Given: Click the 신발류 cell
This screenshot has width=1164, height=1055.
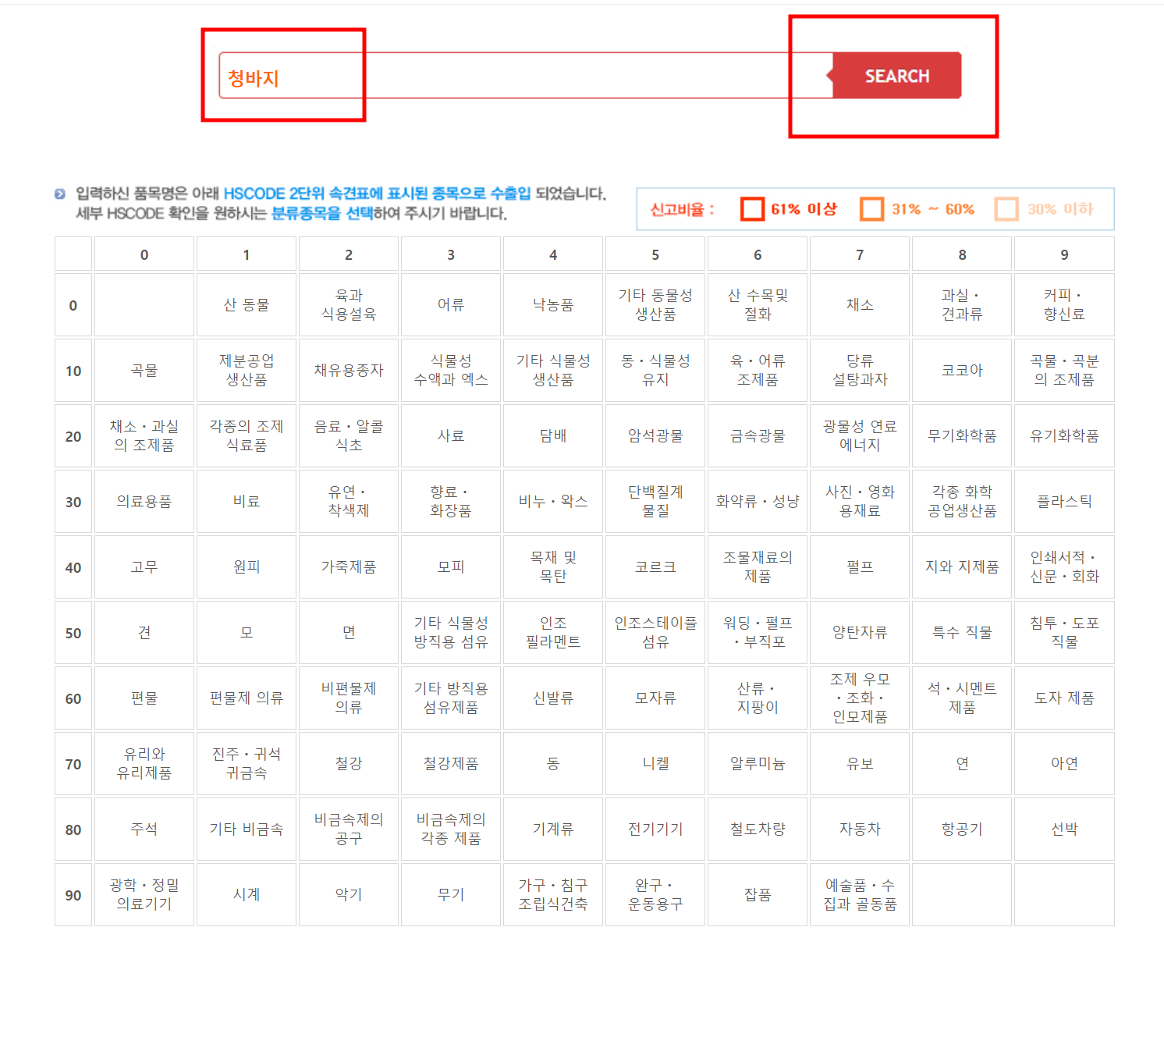Looking at the screenshot, I should (x=553, y=698).
